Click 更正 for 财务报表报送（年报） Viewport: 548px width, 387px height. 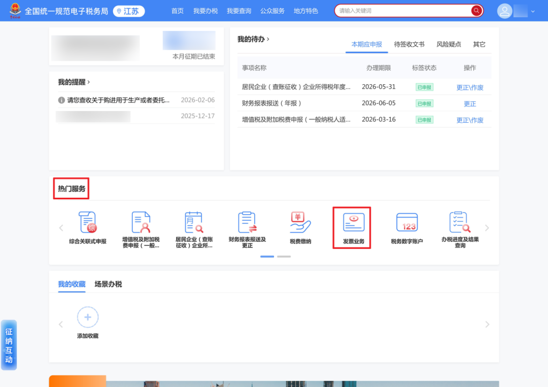(x=470, y=104)
